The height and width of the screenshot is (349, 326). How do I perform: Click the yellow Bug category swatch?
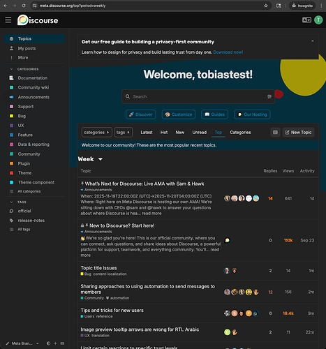[x=11, y=116]
